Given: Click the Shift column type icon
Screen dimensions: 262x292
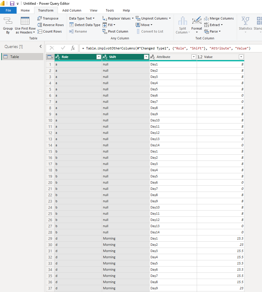Looking at the screenshot, I should (x=105, y=57).
